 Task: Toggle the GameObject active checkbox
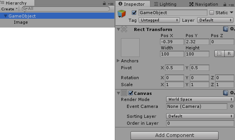(134, 13)
